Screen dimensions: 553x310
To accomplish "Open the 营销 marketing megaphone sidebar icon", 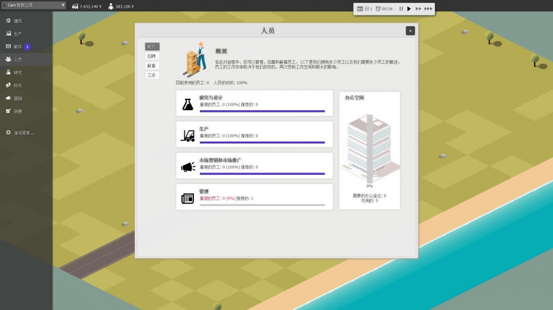I will pyautogui.click(x=8, y=98).
